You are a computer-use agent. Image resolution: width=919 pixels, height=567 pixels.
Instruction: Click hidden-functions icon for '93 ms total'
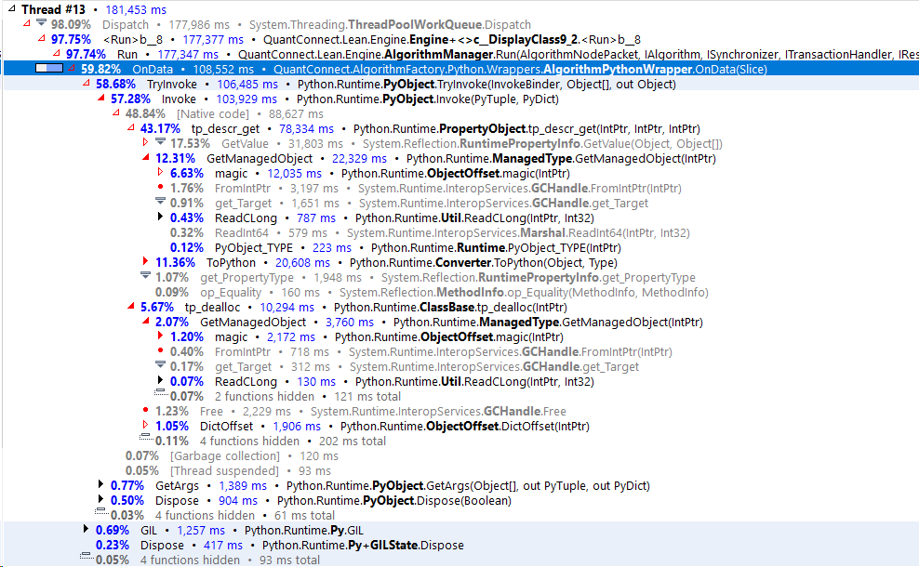[87, 556]
